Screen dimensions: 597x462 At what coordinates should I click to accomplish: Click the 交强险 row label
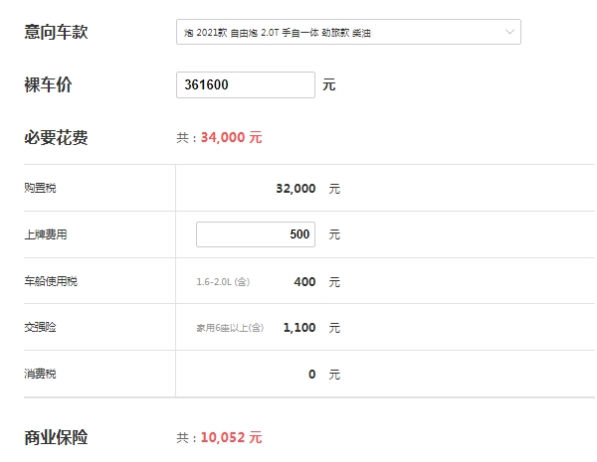coord(40,327)
